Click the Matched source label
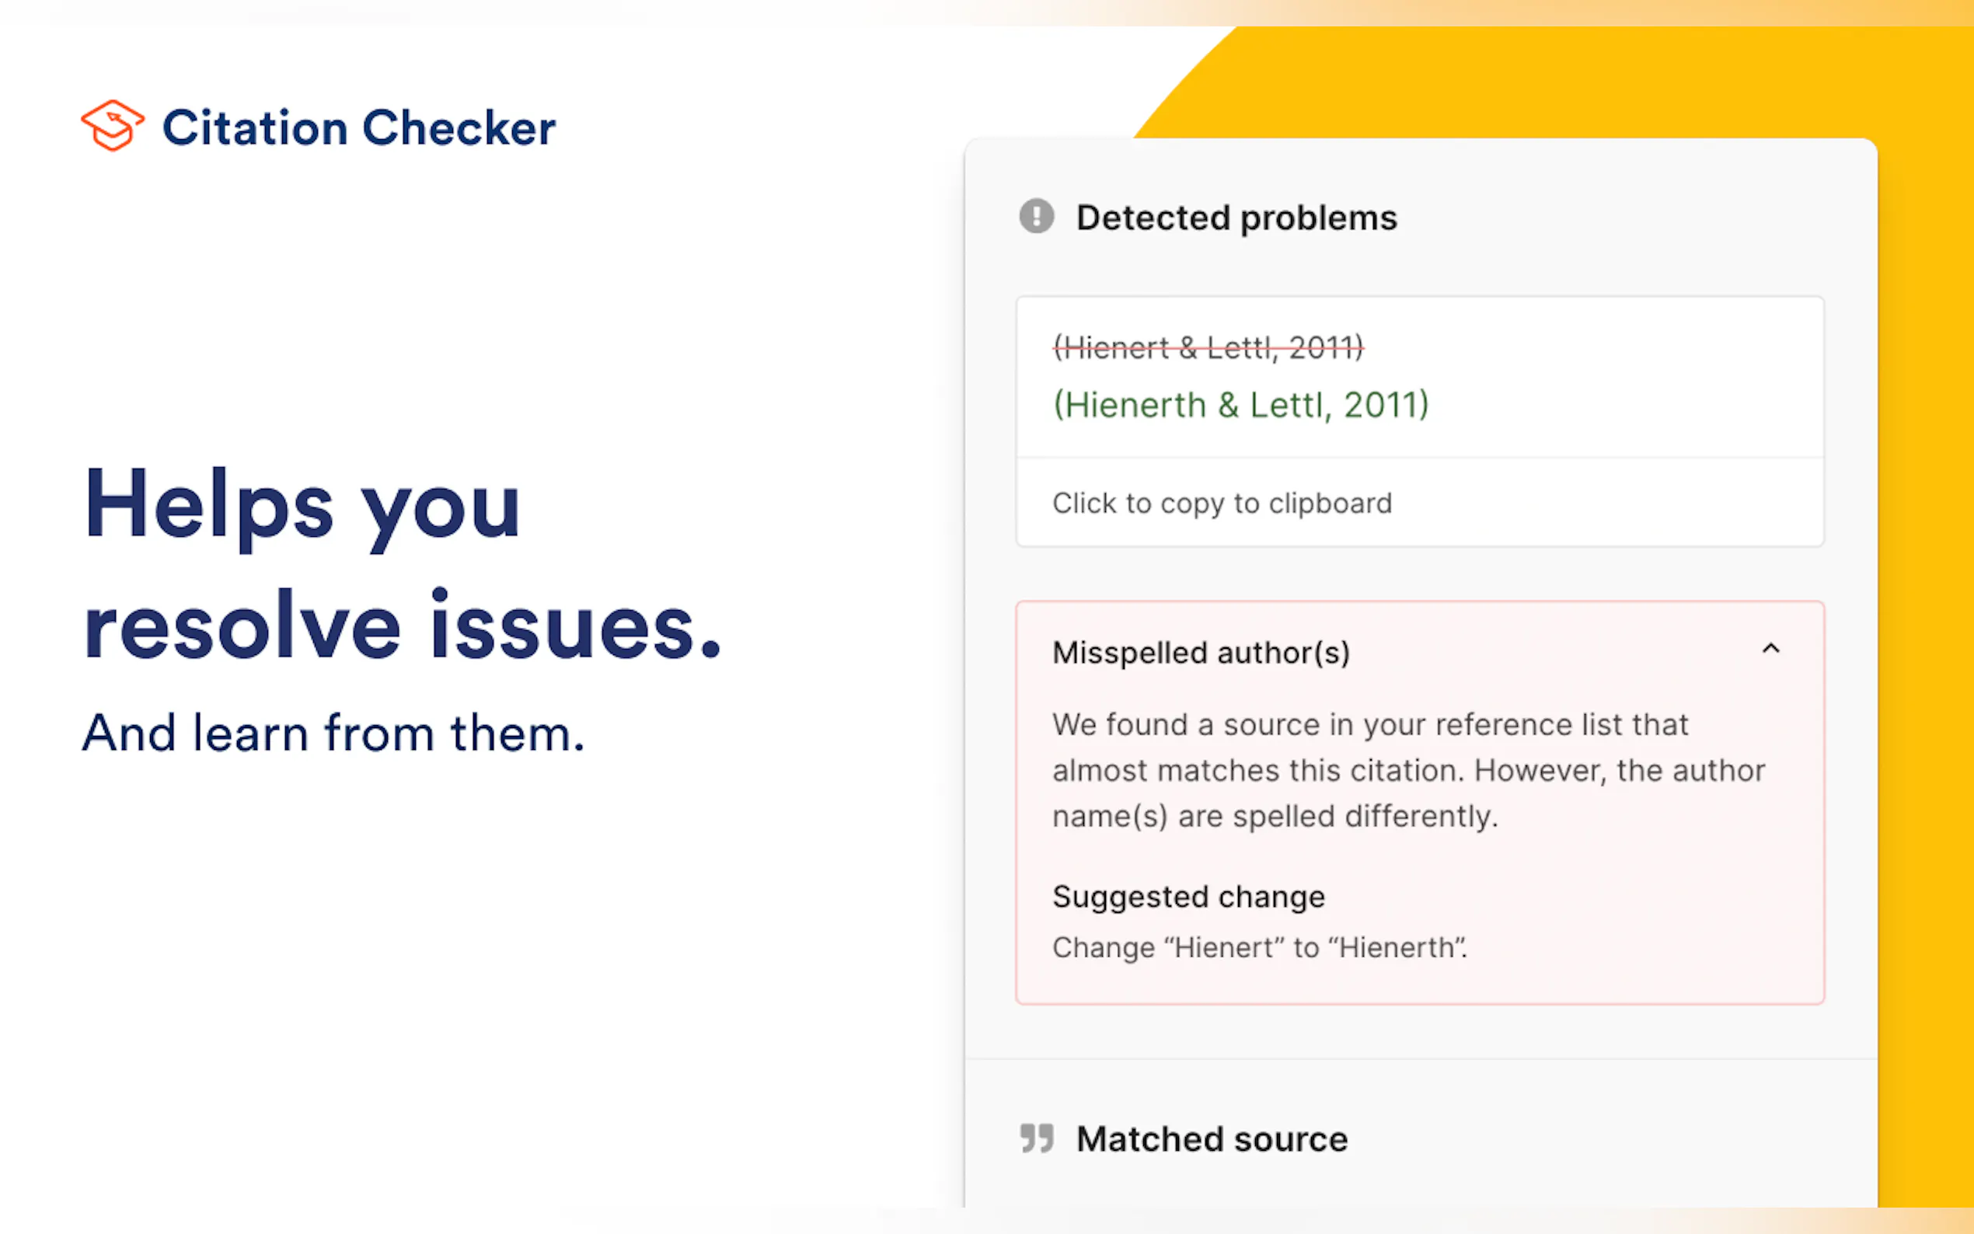The width and height of the screenshot is (1974, 1234). (1211, 1138)
